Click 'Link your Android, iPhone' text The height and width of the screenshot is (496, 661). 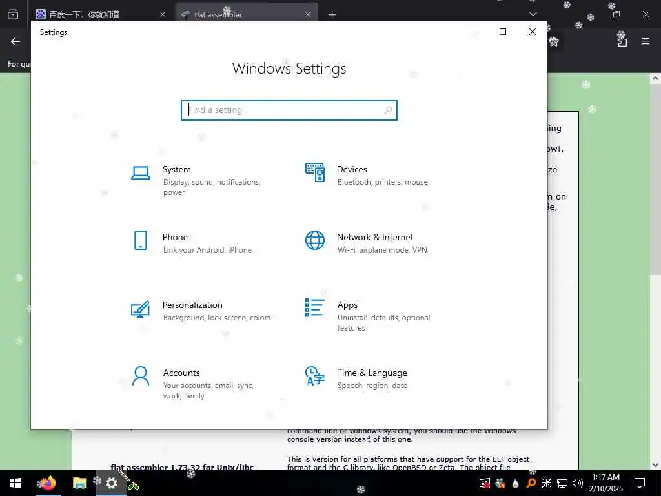(207, 250)
